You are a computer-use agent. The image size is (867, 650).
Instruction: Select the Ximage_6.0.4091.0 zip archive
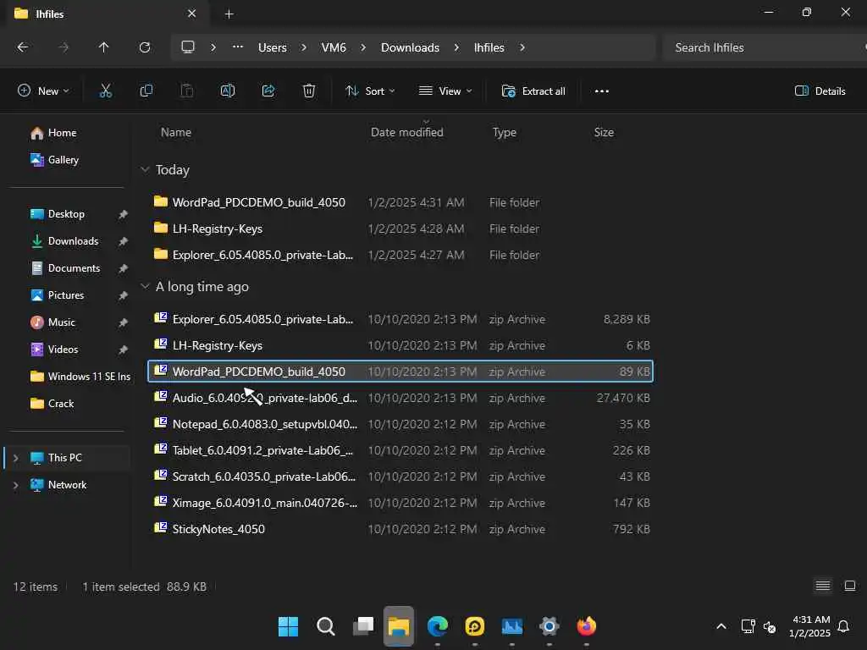(400, 503)
